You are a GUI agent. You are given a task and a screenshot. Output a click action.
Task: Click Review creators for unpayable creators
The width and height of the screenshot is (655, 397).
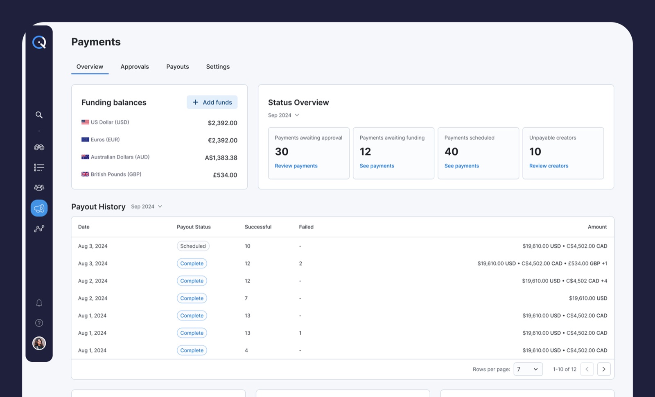(x=549, y=166)
